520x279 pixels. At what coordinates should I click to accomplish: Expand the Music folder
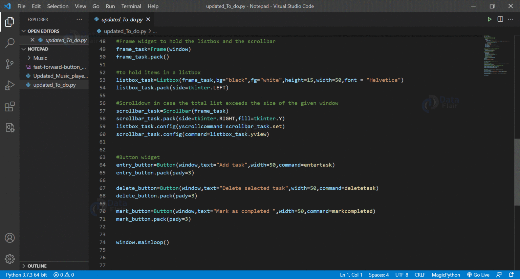[x=29, y=58]
